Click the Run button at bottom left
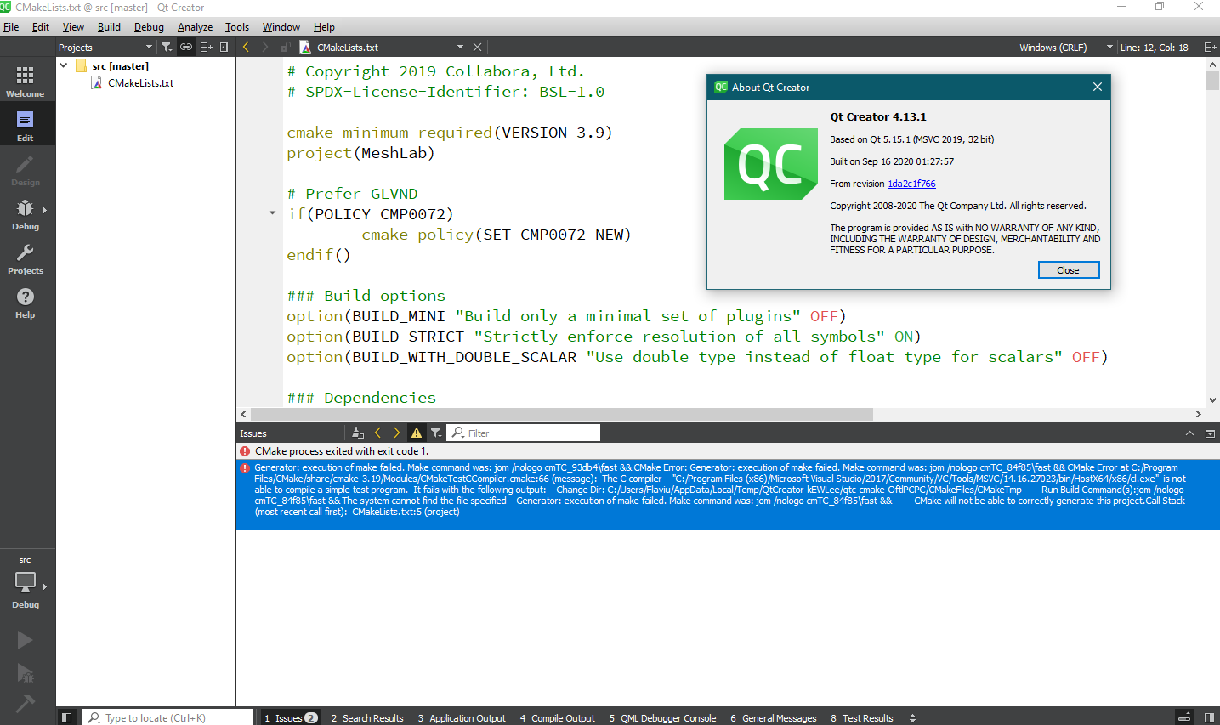This screenshot has height=725, width=1220. 26,639
